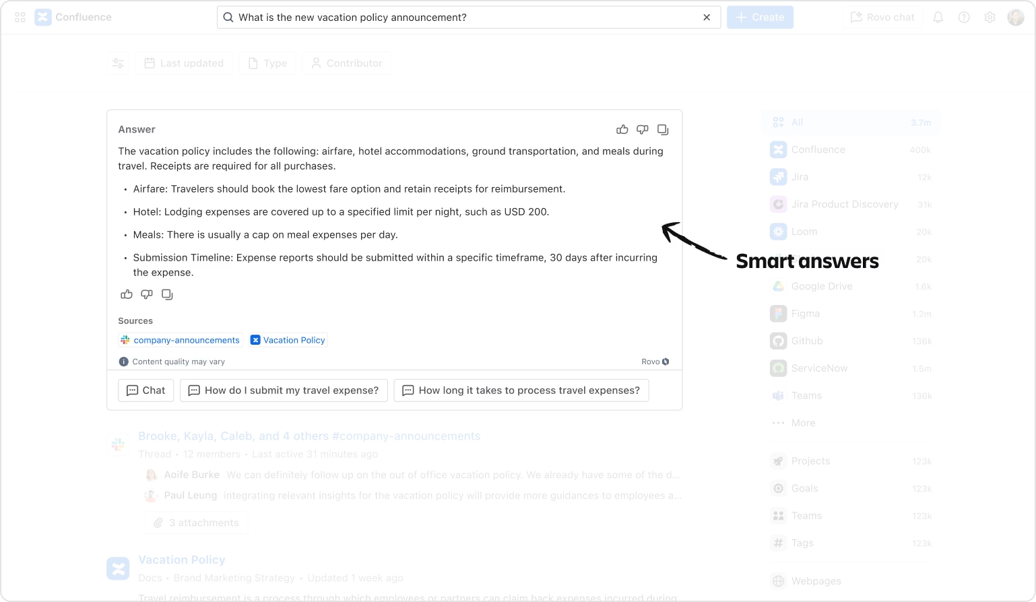Ask 'How do I submit my travel expense?'
Viewport: 1036px width, 602px height.
tap(284, 391)
